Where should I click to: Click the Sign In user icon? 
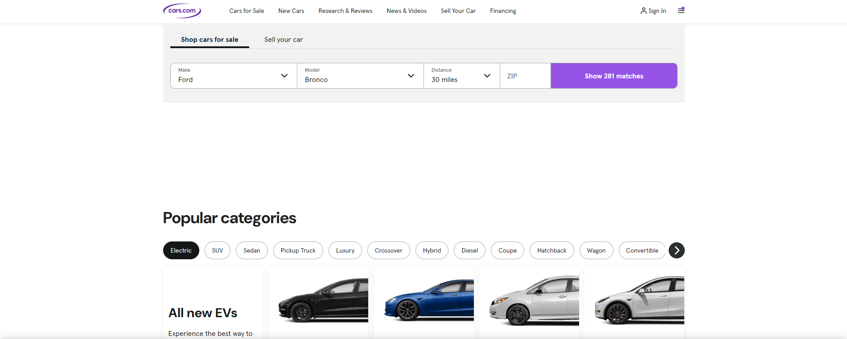click(643, 11)
